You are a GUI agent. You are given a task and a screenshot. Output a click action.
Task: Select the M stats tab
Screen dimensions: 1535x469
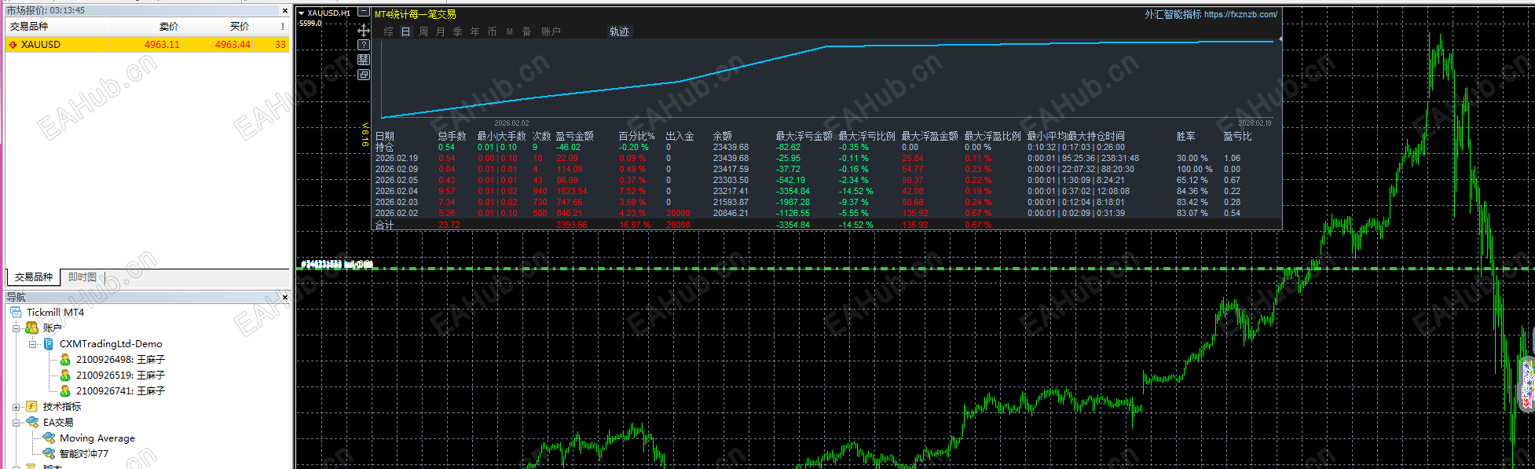click(510, 31)
